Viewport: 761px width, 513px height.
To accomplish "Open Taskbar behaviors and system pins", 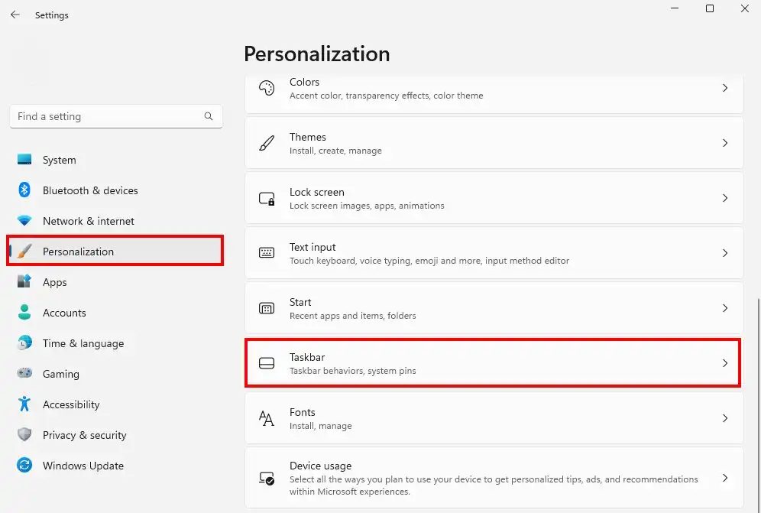I will [x=493, y=363].
